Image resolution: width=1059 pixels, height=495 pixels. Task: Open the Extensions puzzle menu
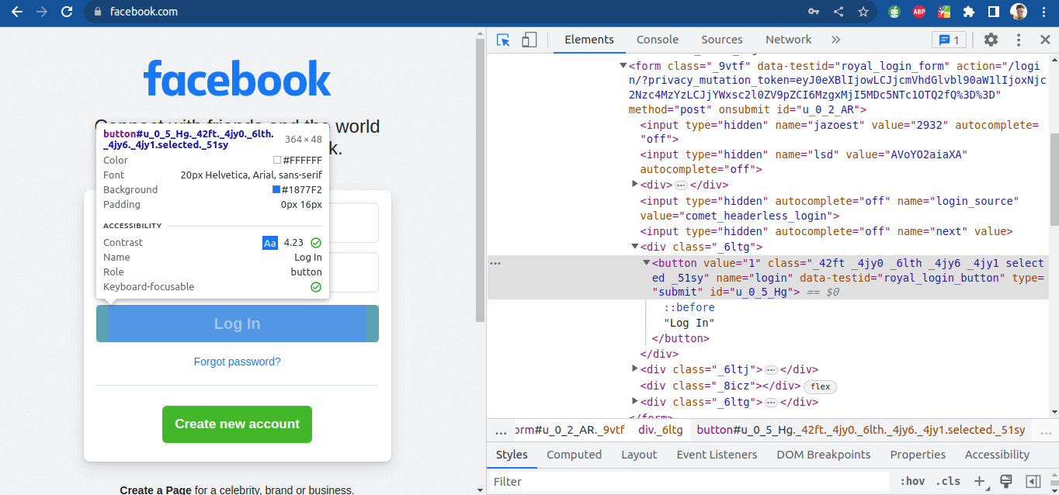coord(969,12)
